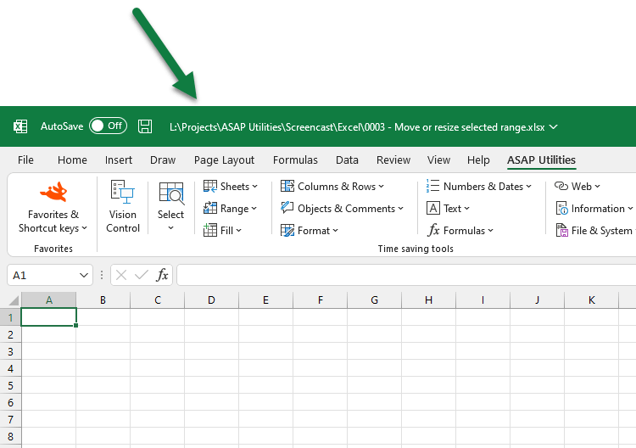Go to the Data tab

347,160
